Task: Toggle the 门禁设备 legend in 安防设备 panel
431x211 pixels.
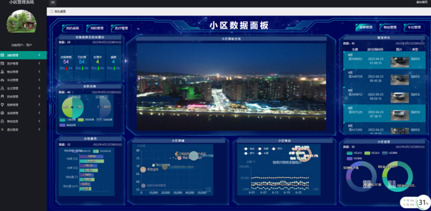Action: pyautogui.click(x=66, y=120)
